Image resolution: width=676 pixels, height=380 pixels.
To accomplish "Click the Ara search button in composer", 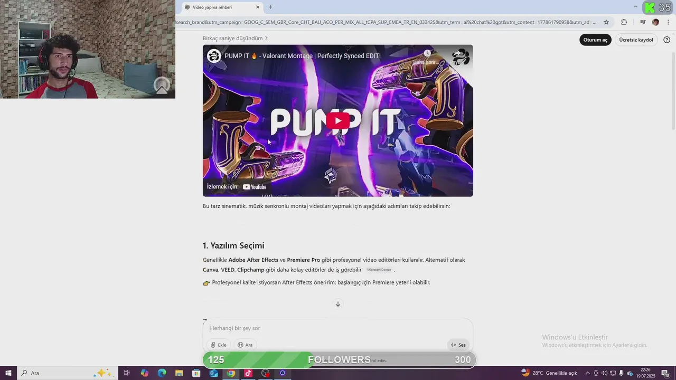I will click(245, 345).
